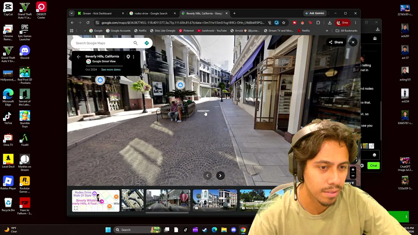Open the All Bookmarks folder

click(346, 31)
